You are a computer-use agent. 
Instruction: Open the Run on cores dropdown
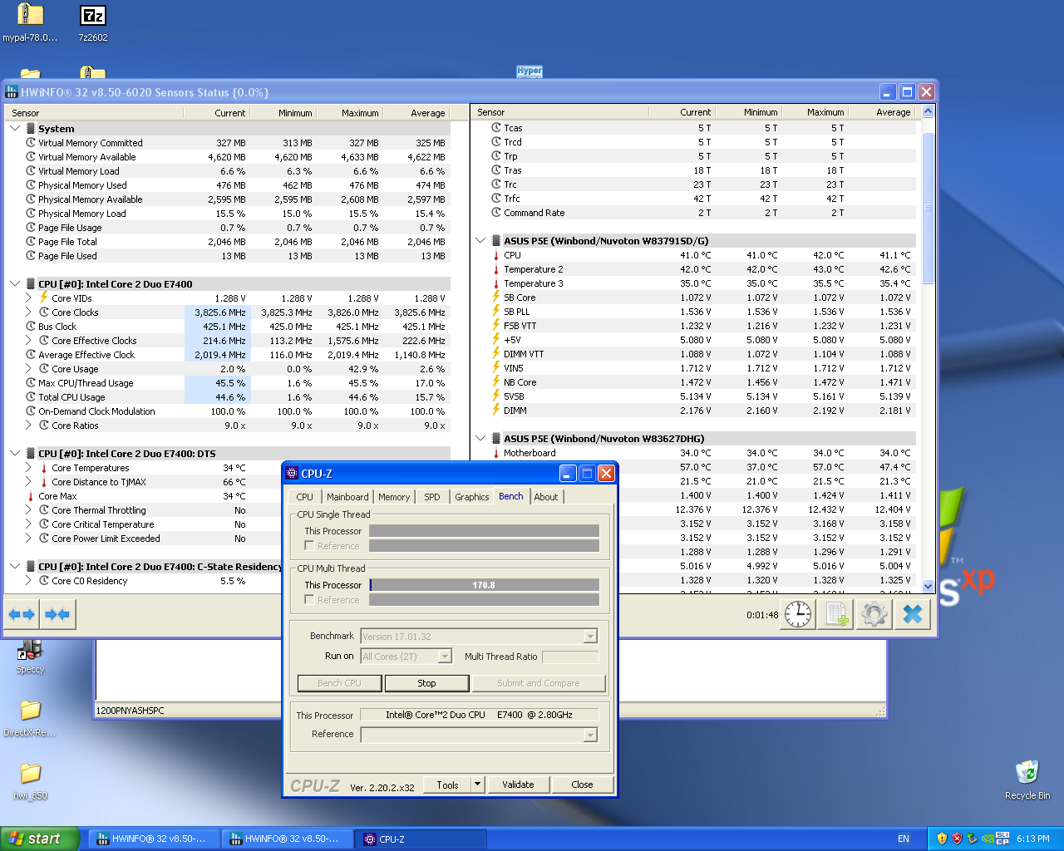coord(445,657)
